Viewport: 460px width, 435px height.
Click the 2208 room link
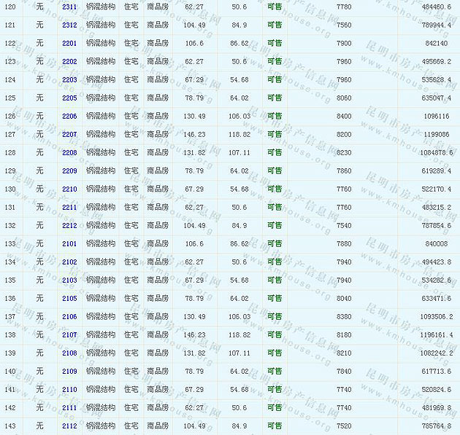point(69,152)
